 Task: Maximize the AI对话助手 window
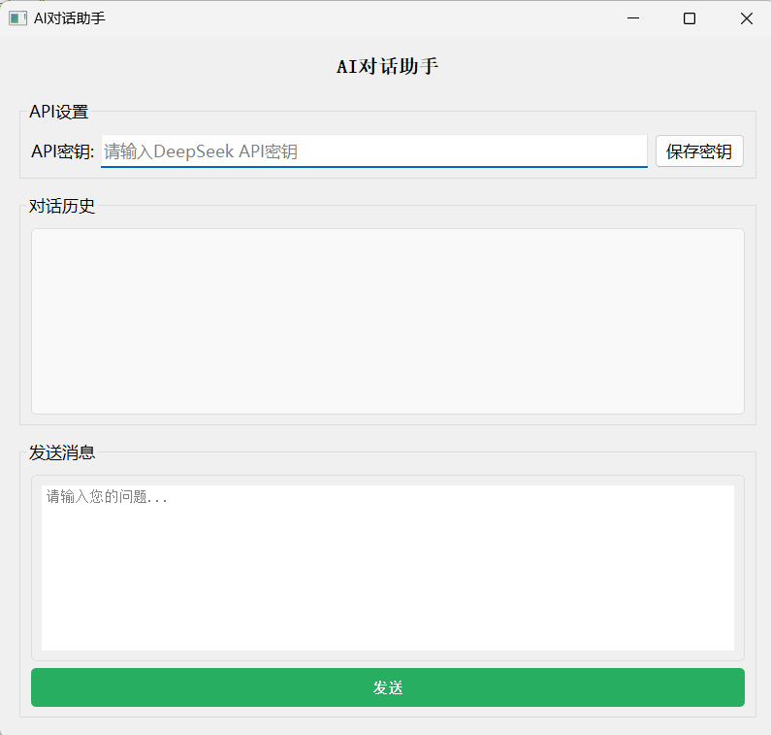point(690,18)
